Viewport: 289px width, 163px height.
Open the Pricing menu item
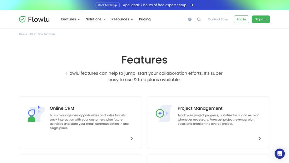click(x=145, y=19)
